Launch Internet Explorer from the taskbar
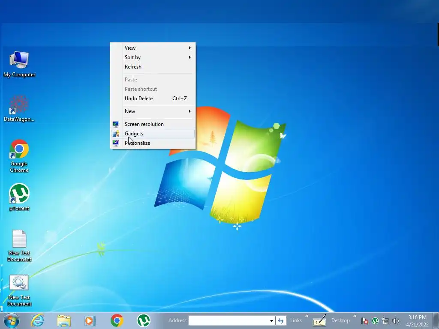Viewport: 439px width, 329px height. point(38,320)
